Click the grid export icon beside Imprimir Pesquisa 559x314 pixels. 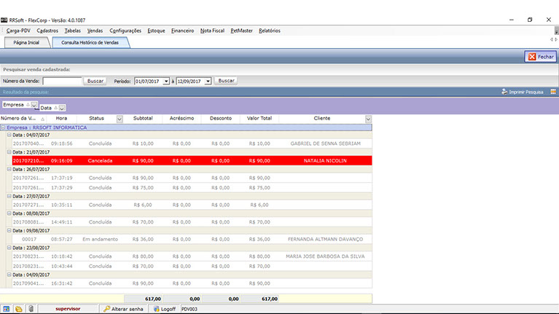click(553, 93)
